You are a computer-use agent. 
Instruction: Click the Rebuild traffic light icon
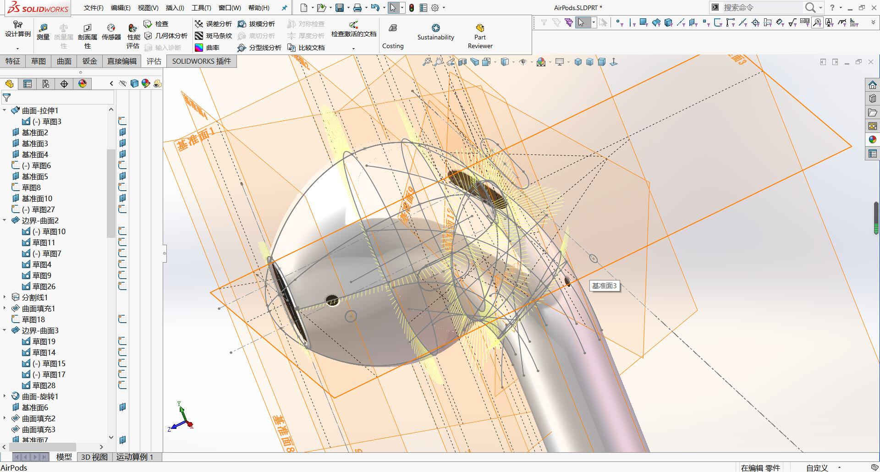coord(412,8)
